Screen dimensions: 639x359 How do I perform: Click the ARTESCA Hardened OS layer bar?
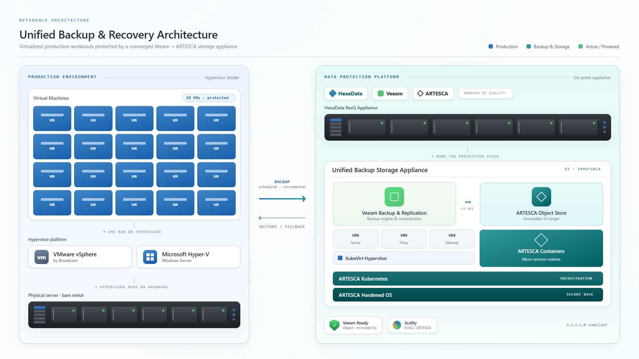468,295
